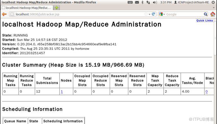Click the site identity icon in address bar
The width and height of the screenshot is (217, 124).
(x=12, y=14)
